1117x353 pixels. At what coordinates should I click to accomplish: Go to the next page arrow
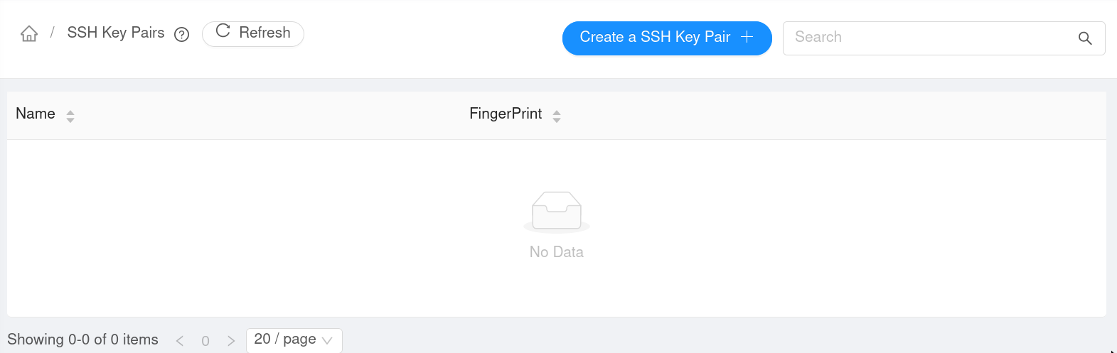pos(231,341)
